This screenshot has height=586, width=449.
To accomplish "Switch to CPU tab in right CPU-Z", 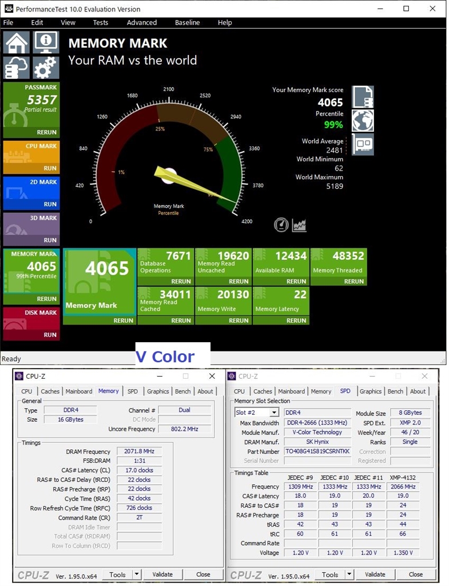I will point(239,391).
